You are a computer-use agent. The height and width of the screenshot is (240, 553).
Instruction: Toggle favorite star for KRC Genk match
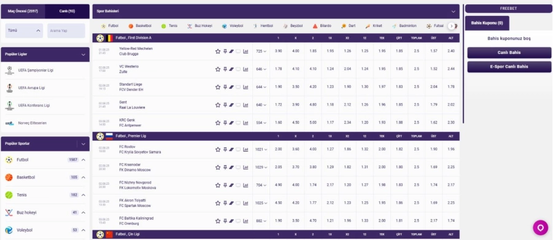(x=218, y=123)
